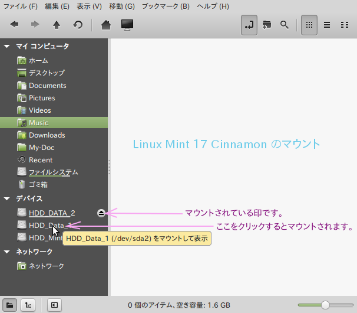Viewport: 357px width, 313px height.
Task: Click the ホーム folder icon
Action: pyautogui.click(x=22, y=60)
